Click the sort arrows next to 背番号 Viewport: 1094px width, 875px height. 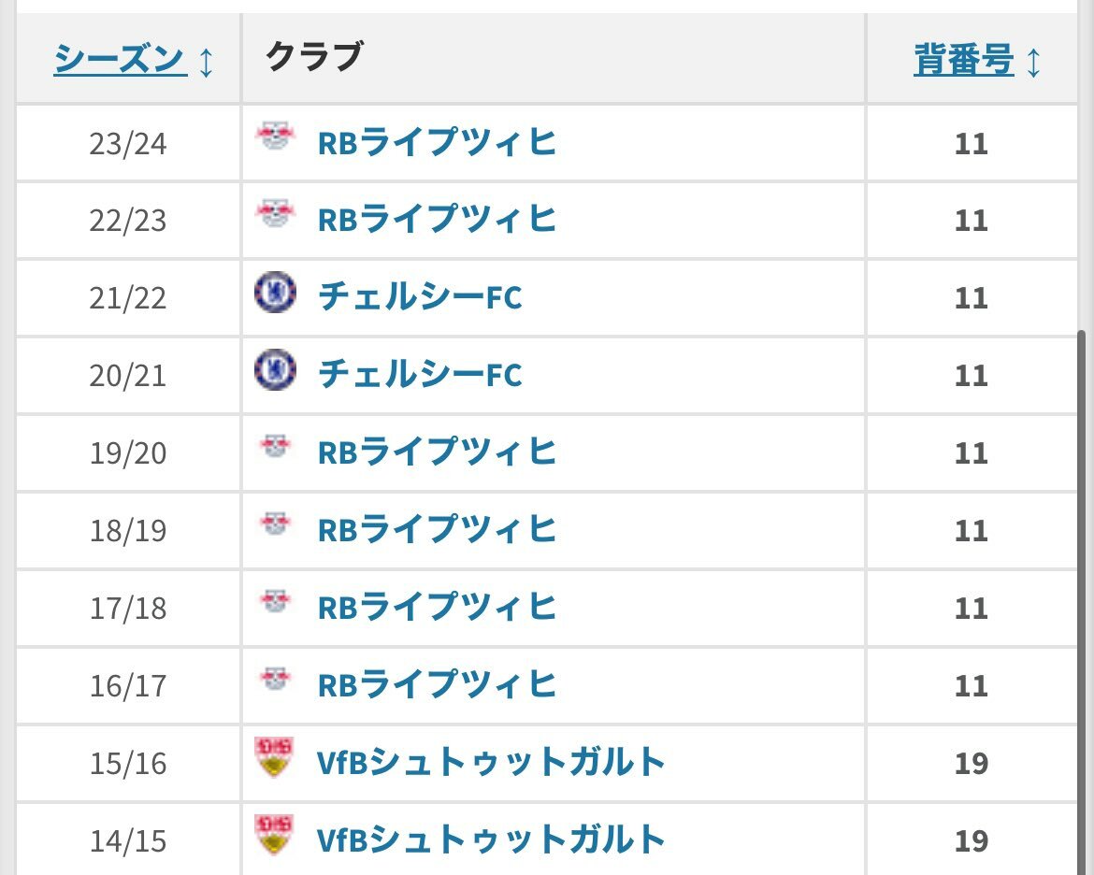(1033, 62)
